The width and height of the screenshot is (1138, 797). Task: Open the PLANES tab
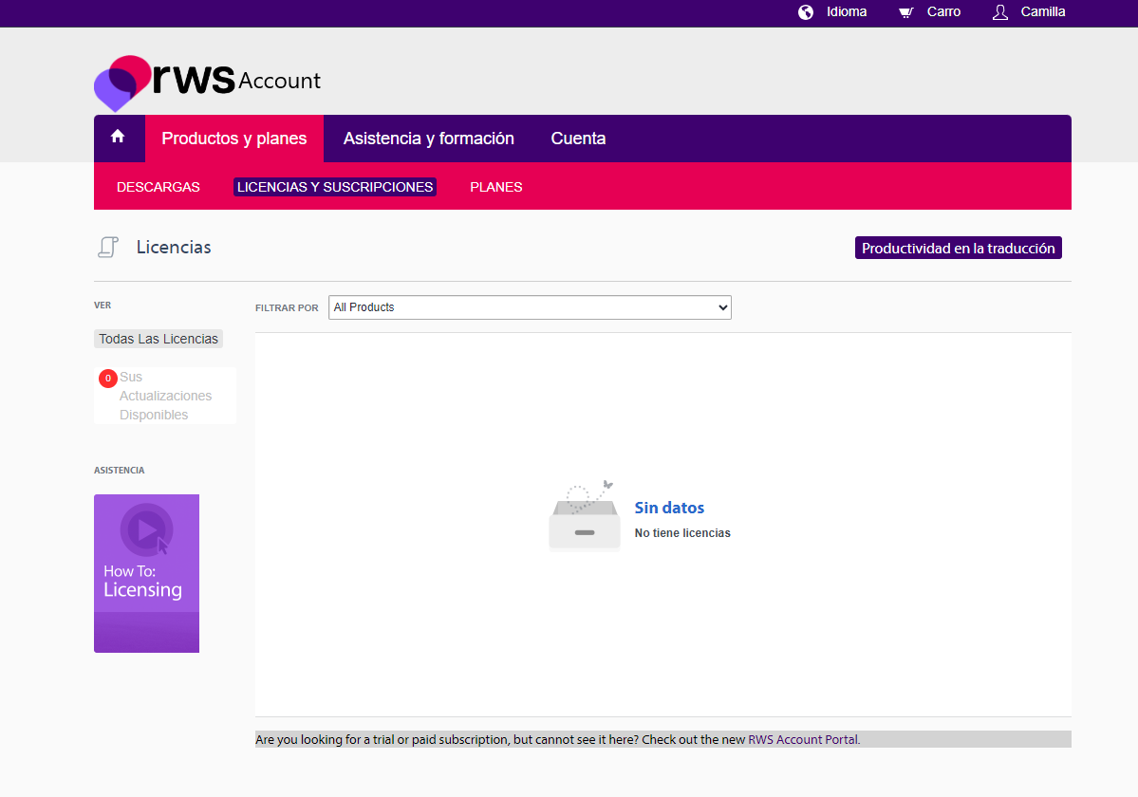(x=495, y=187)
